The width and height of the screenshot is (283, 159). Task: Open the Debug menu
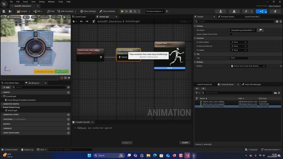(42, 2)
